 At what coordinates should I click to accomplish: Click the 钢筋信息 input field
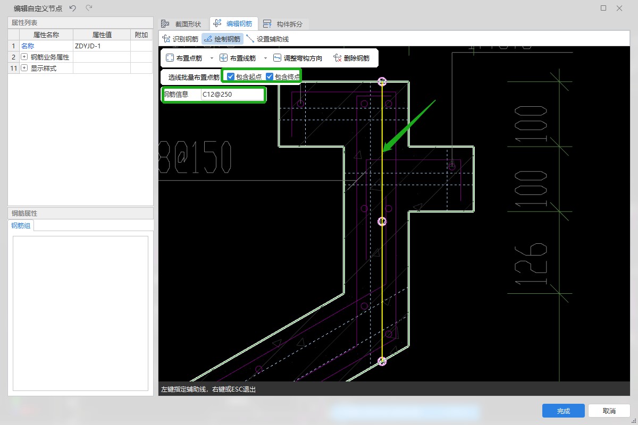tap(232, 95)
